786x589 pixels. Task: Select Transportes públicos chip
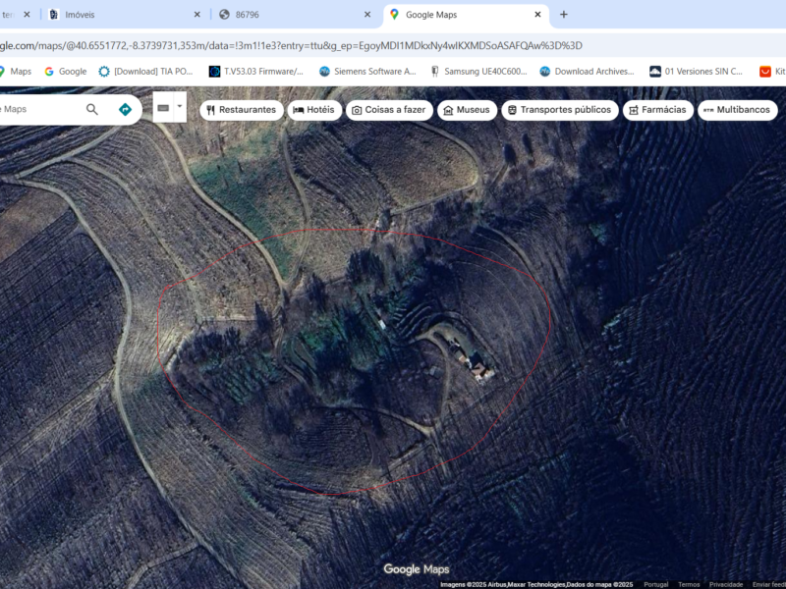pos(559,110)
